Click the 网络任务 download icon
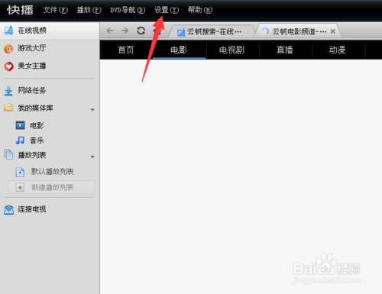382x294 pixels. (8, 91)
